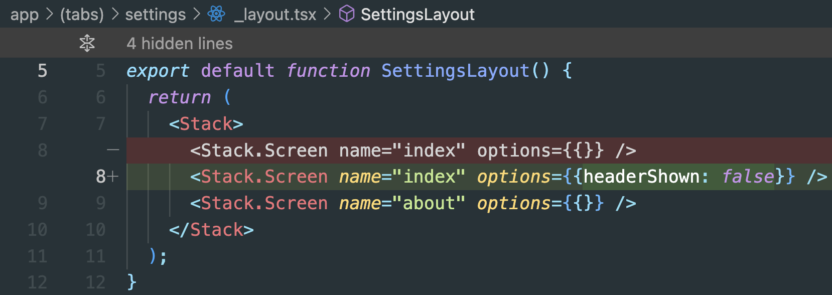
Task: Click the SettingsLayout breadcrumb label
Action: (418, 14)
